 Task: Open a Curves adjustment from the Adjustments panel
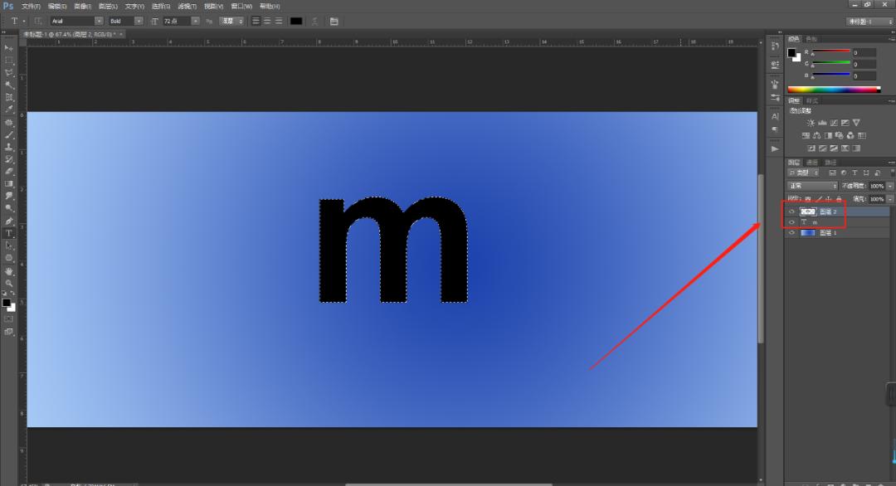834,123
